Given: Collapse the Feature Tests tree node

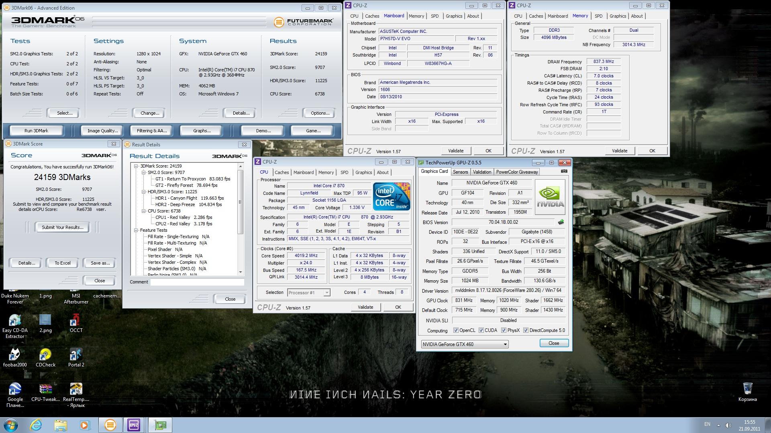Looking at the screenshot, I should pyautogui.click(x=136, y=230).
